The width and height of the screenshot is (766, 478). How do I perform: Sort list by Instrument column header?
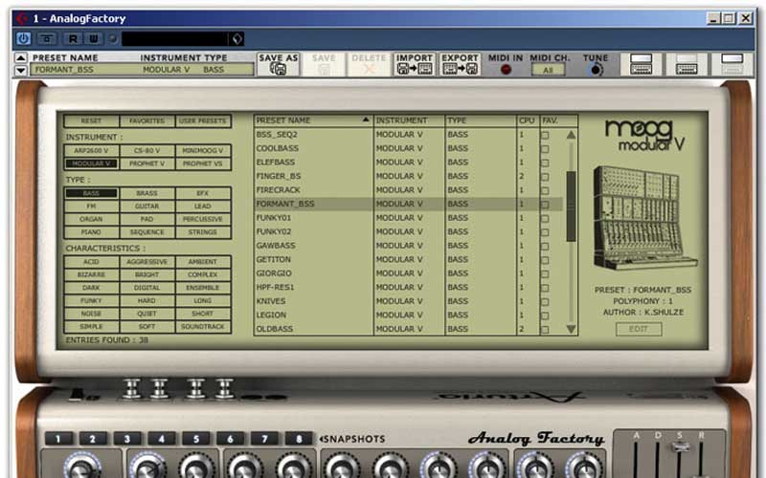[410, 120]
